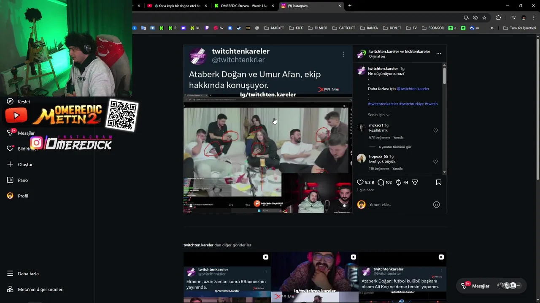Click the #twitchturkiye hashtag
The height and width of the screenshot is (303, 540).
click(411, 104)
